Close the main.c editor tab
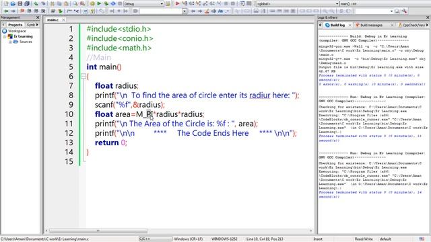431x242 pixels. pyautogui.click(x=63, y=20)
